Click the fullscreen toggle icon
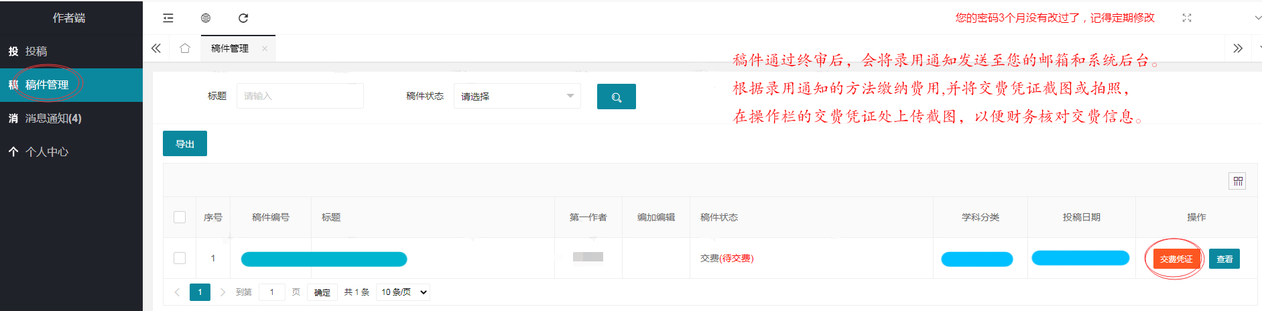 click(1187, 18)
